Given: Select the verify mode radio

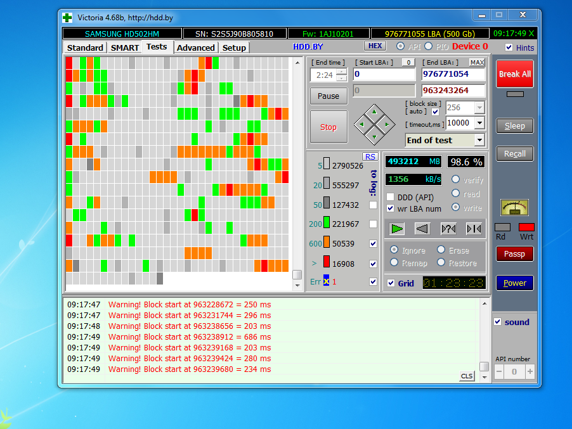Looking at the screenshot, I should (x=455, y=179).
